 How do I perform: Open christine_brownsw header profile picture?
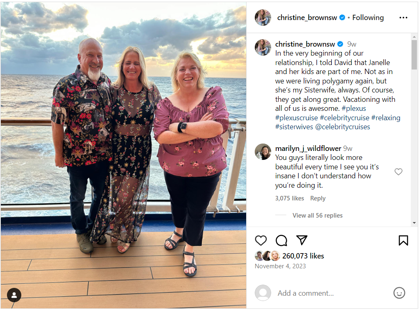click(x=263, y=18)
